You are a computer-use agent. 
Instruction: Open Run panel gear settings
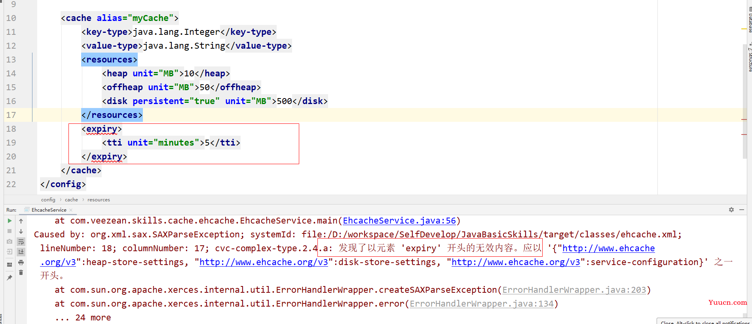point(731,210)
